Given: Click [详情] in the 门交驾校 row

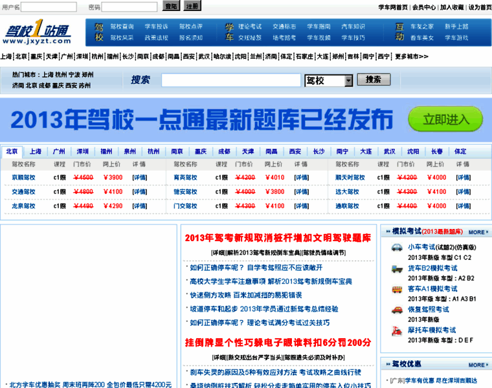Looking at the screenshot, I should click(x=302, y=206).
